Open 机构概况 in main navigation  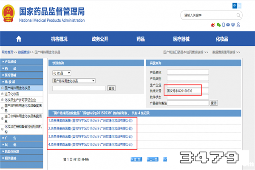pyautogui.click(x=59, y=39)
